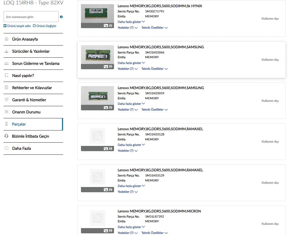Click the detect product icon
Viewport: 290px width, 235px height.
pyautogui.click(x=5, y=26)
